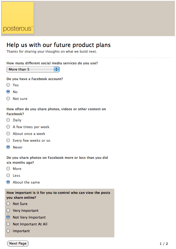Open the social media services dropdown

[33, 70]
